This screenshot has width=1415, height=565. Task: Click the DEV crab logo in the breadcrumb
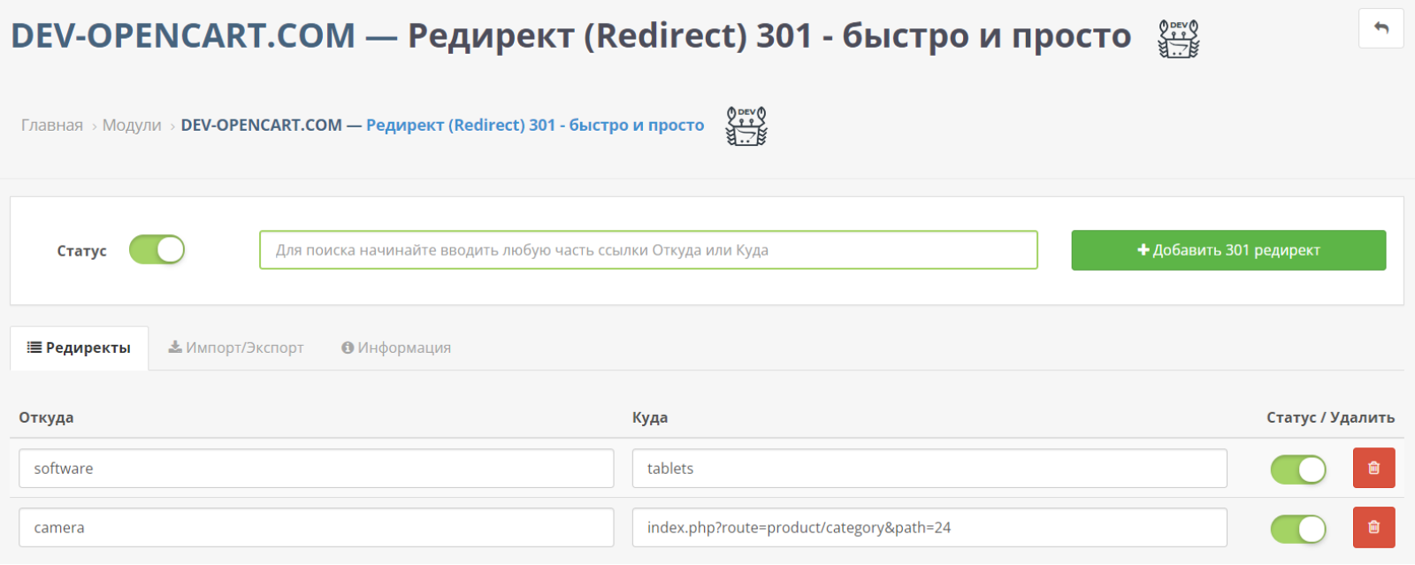pos(746,126)
